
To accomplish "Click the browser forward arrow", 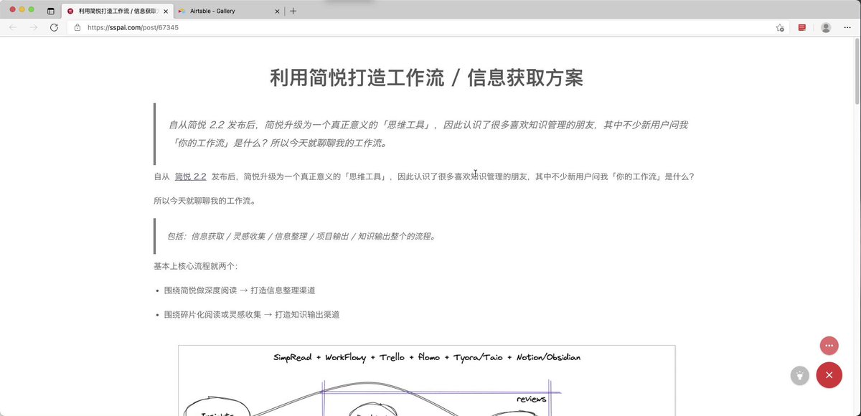I will pyautogui.click(x=34, y=27).
